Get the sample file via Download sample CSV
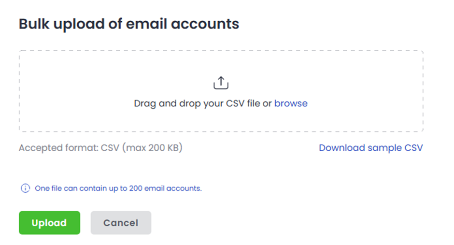This screenshot has height=245, width=454. tap(370, 148)
